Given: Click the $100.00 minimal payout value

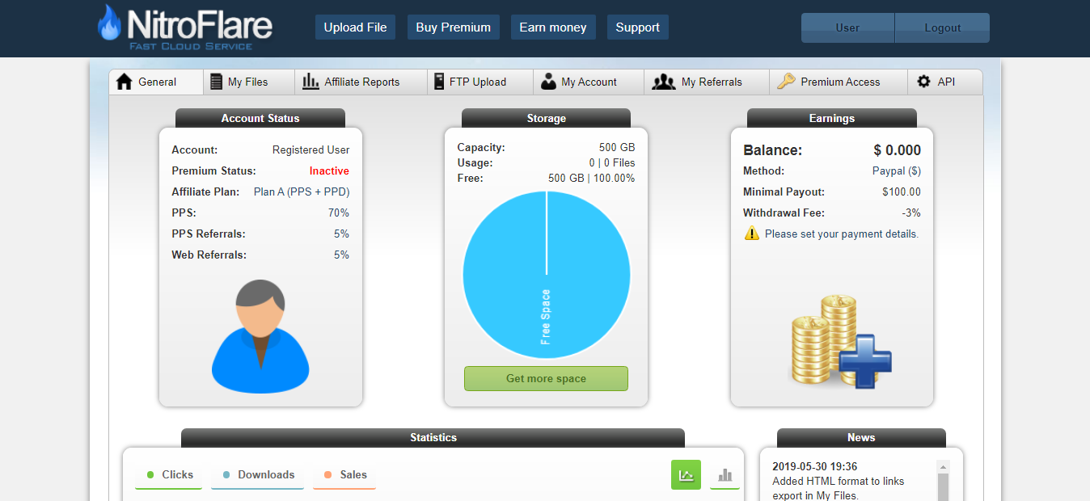Looking at the screenshot, I should 902,192.
